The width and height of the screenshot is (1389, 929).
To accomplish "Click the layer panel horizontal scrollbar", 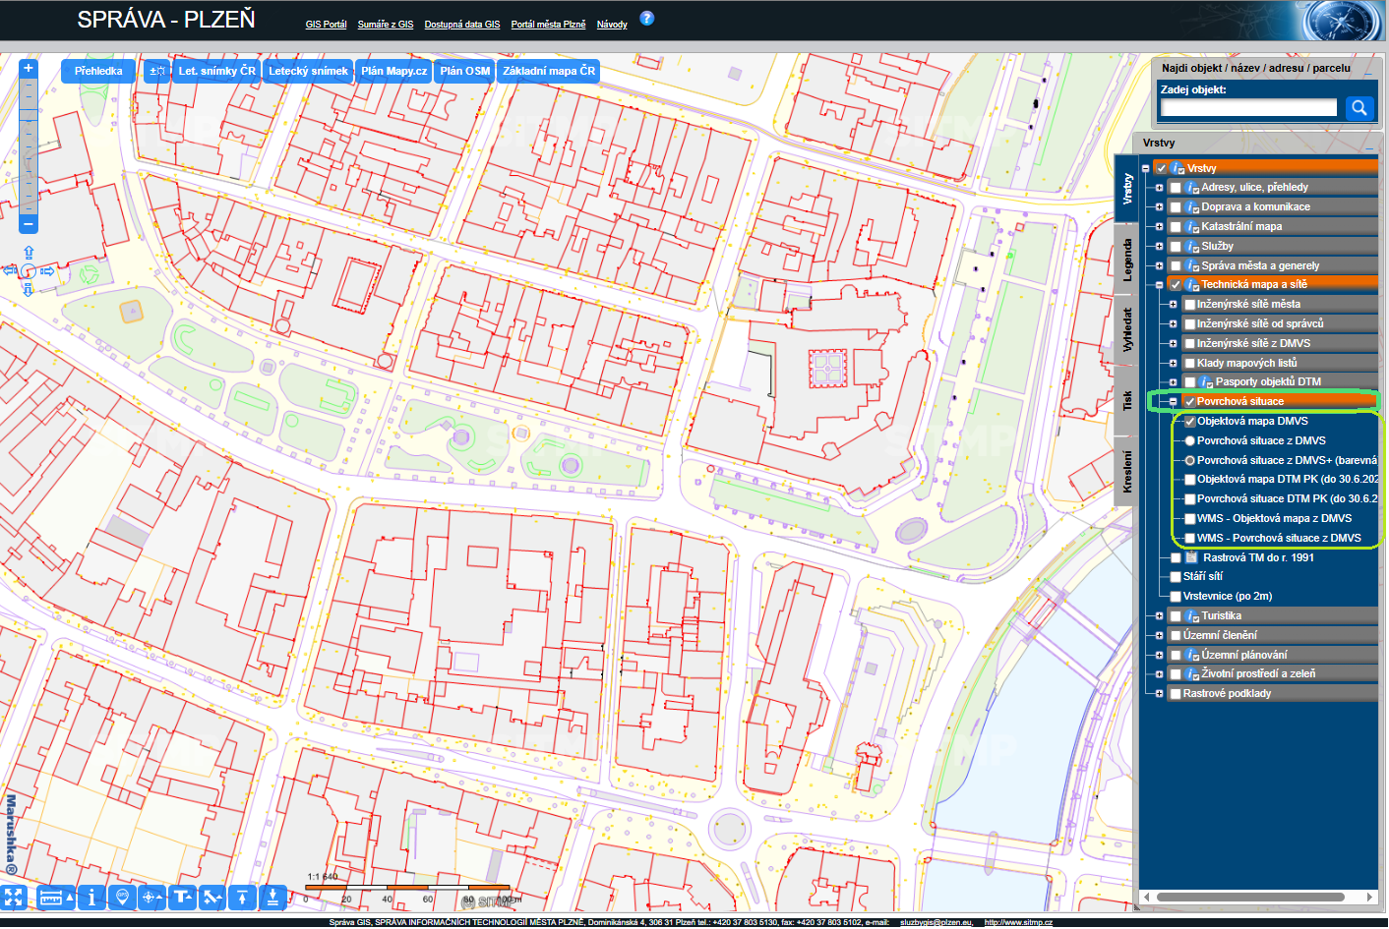I will click(1250, 897).
